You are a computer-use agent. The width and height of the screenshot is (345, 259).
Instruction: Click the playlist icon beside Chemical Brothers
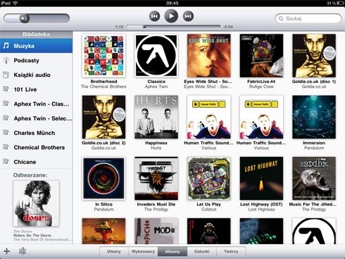(x=6, y=147)
